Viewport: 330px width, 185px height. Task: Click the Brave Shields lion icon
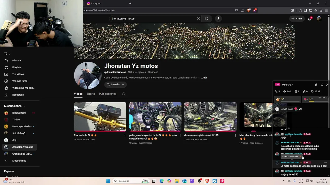tap(249, 10)
